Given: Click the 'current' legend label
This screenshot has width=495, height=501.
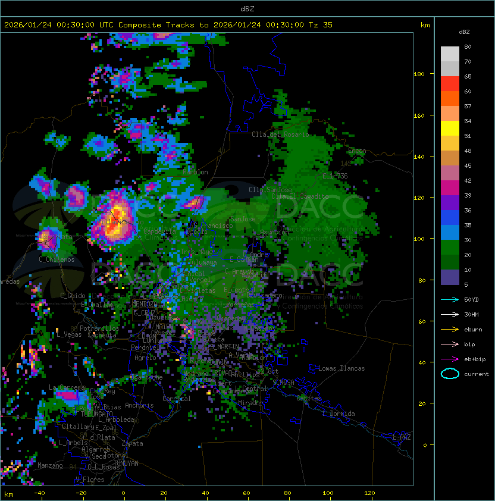Looking at the screenshot, I should (x=477, y=374).
